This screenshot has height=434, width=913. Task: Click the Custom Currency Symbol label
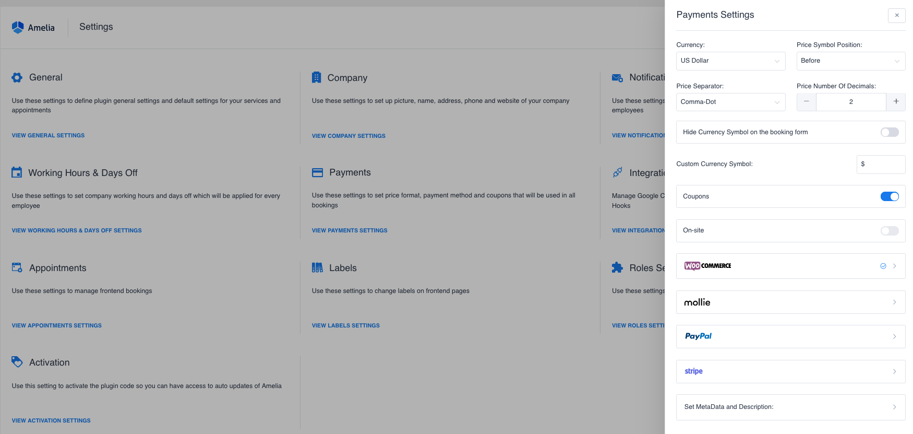pos(714,164)
